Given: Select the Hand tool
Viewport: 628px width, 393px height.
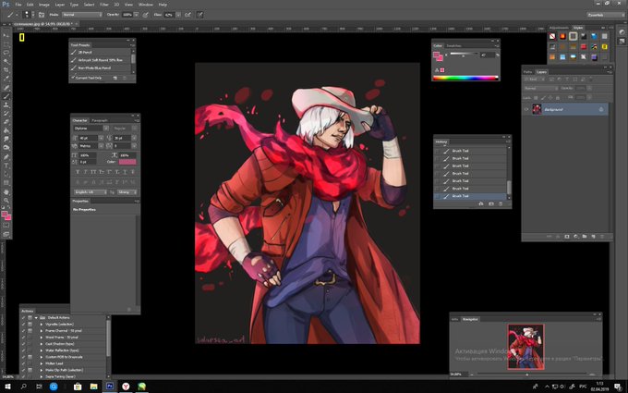Looking at the screenshot, I should 6,191.
